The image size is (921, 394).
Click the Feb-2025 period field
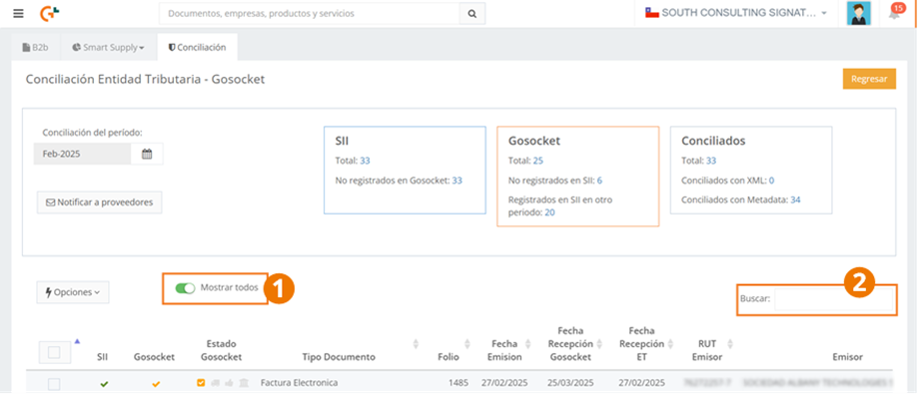coord(82,155)
